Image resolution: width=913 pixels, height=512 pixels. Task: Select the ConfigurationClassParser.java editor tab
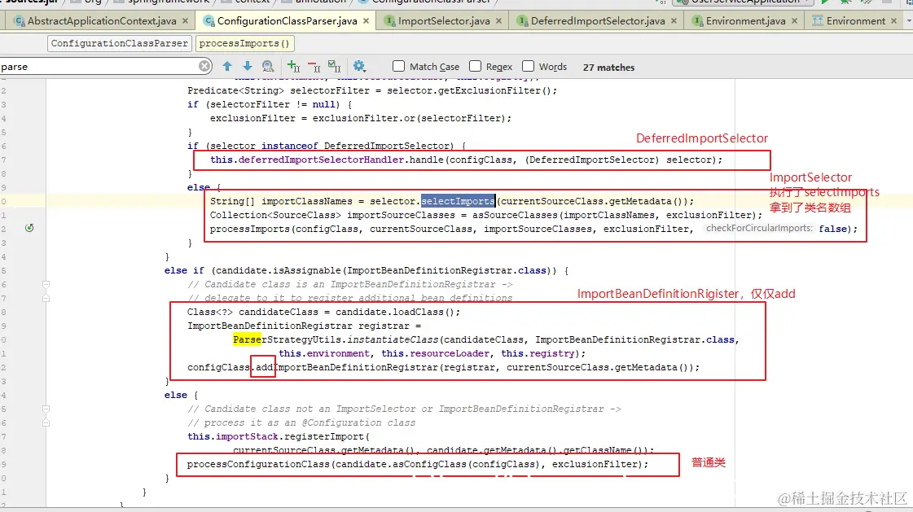pyautogui.click(x=287, y=21)
